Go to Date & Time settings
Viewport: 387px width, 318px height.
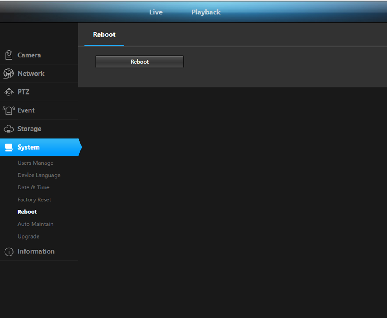click(x=33, y=187)
